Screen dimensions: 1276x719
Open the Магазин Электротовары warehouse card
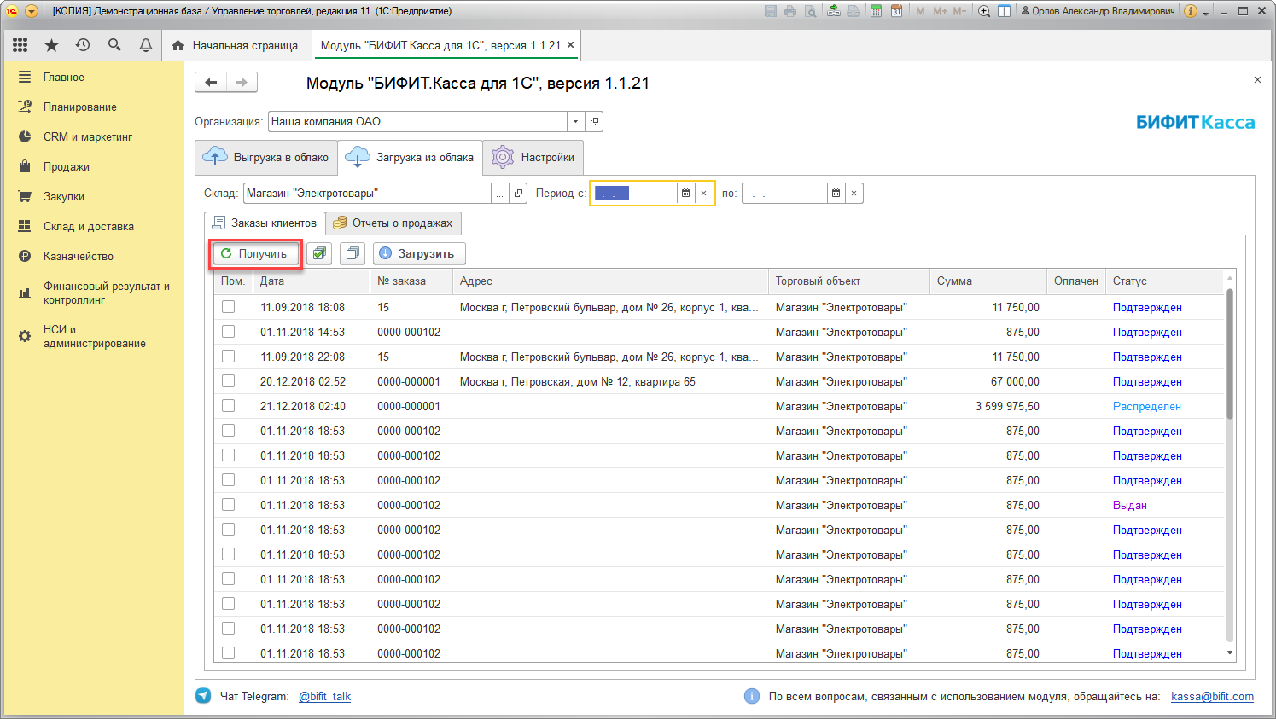pyautogui.click(x=518, y=194)
